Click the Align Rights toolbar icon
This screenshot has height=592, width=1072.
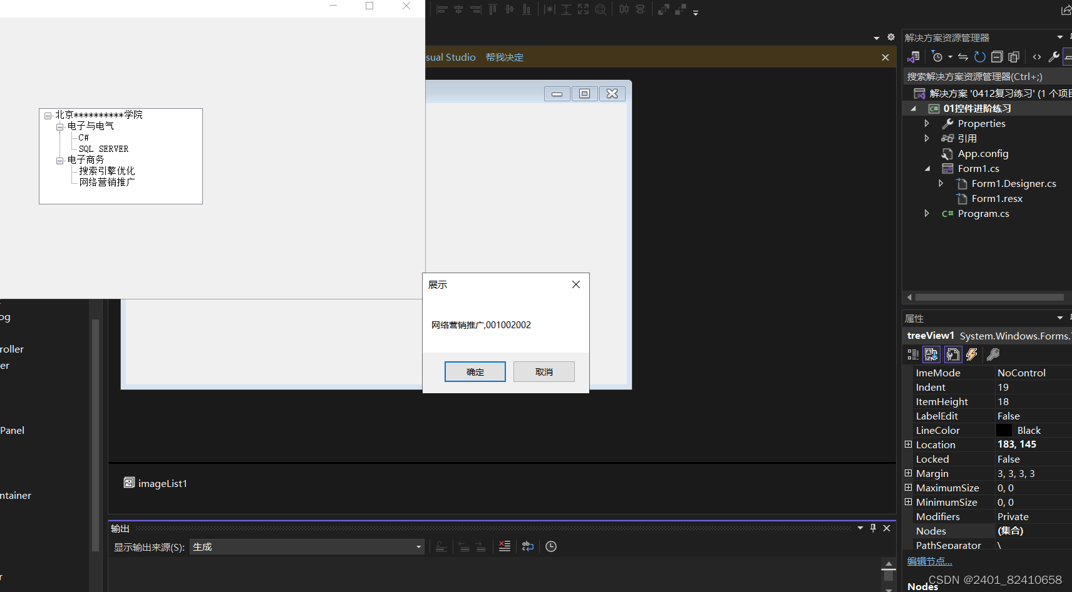[476, 9]
